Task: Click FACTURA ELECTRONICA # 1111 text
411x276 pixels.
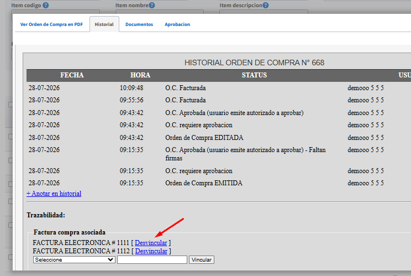Action: [81, 243]
